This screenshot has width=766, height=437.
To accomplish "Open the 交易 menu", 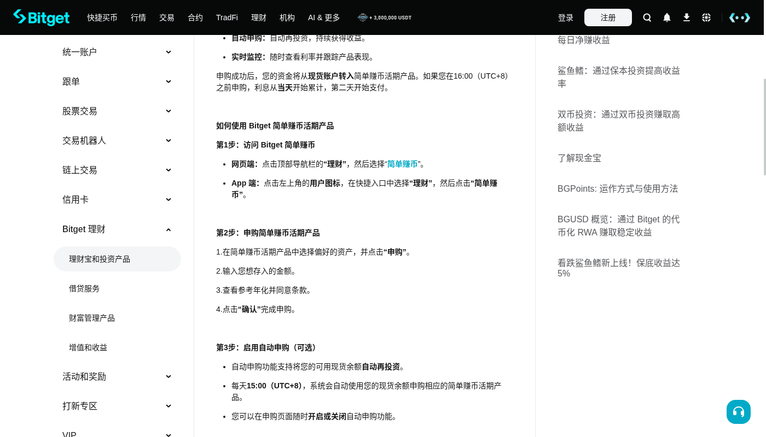I will coord(167,17).
